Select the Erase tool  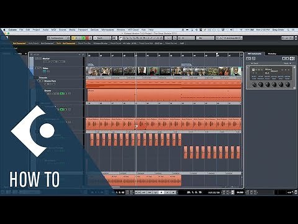click(134, 38)
